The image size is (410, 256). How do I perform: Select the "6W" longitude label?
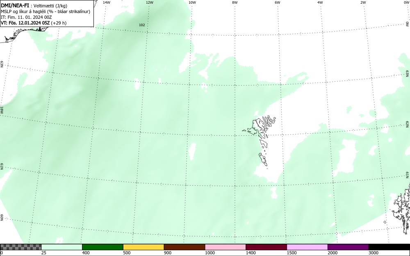pyautogui.click(x=278, y=2)
